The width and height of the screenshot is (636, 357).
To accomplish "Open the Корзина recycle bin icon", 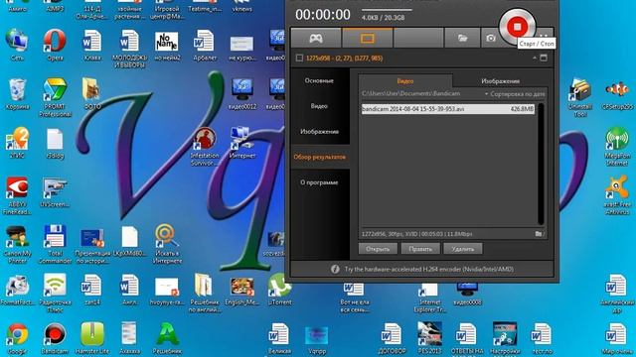I will pyautogui.click(x=17, y=94).
